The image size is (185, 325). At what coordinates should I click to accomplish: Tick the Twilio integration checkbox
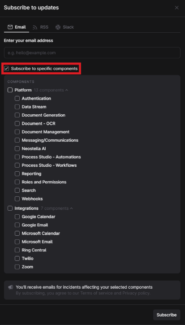(x=17, y=259)
